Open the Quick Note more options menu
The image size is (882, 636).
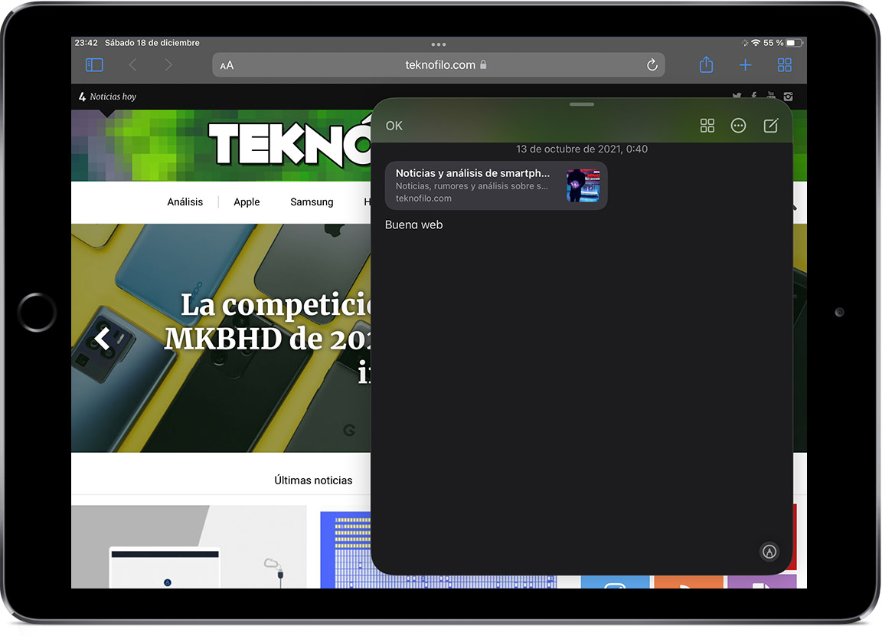pos(738,126)
